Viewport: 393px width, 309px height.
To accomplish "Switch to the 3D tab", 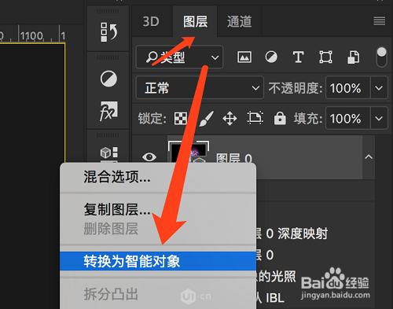I will tap(151, 21).
